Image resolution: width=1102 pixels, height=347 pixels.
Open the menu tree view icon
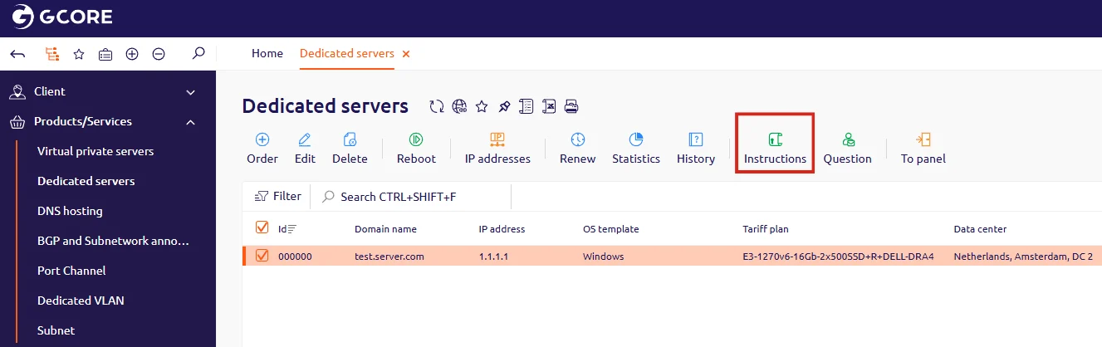point(51,54)
